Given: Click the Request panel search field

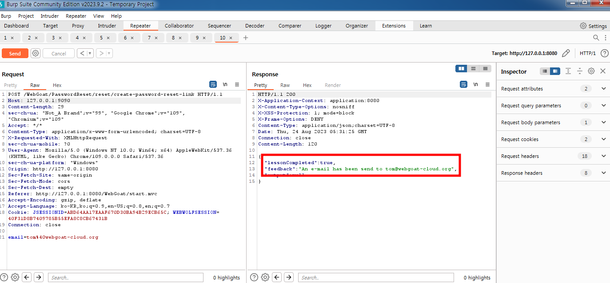Looking at the screenshot, I should 126,278.
